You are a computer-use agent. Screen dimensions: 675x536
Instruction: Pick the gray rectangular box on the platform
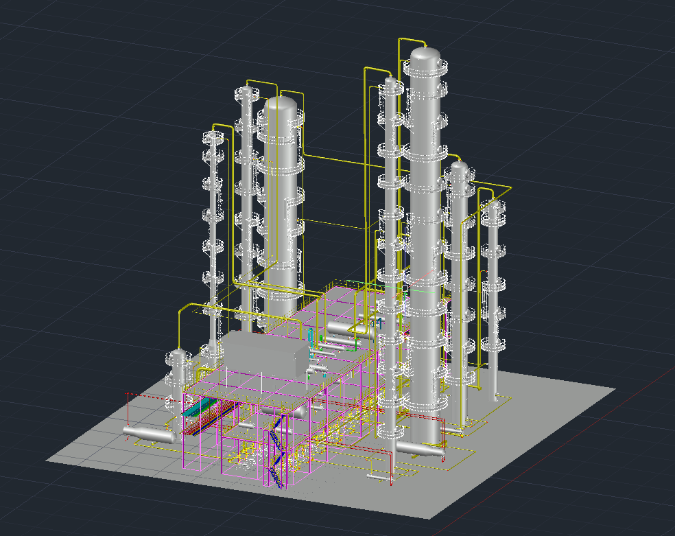266,355
